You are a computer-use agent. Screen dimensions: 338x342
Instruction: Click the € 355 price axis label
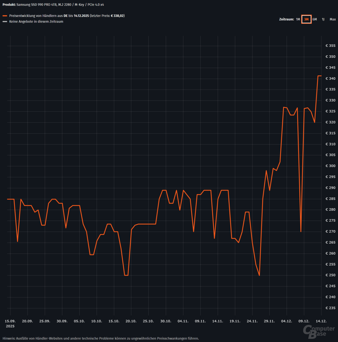[330, 46]
